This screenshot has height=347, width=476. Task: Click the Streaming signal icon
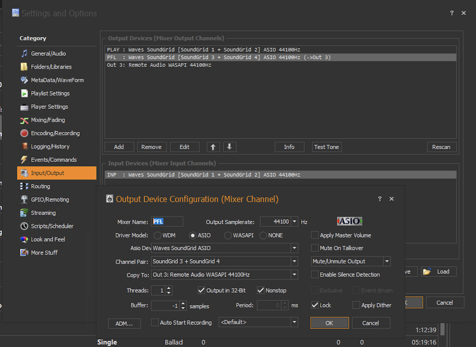pyautogui.click(x=24, y=213)
